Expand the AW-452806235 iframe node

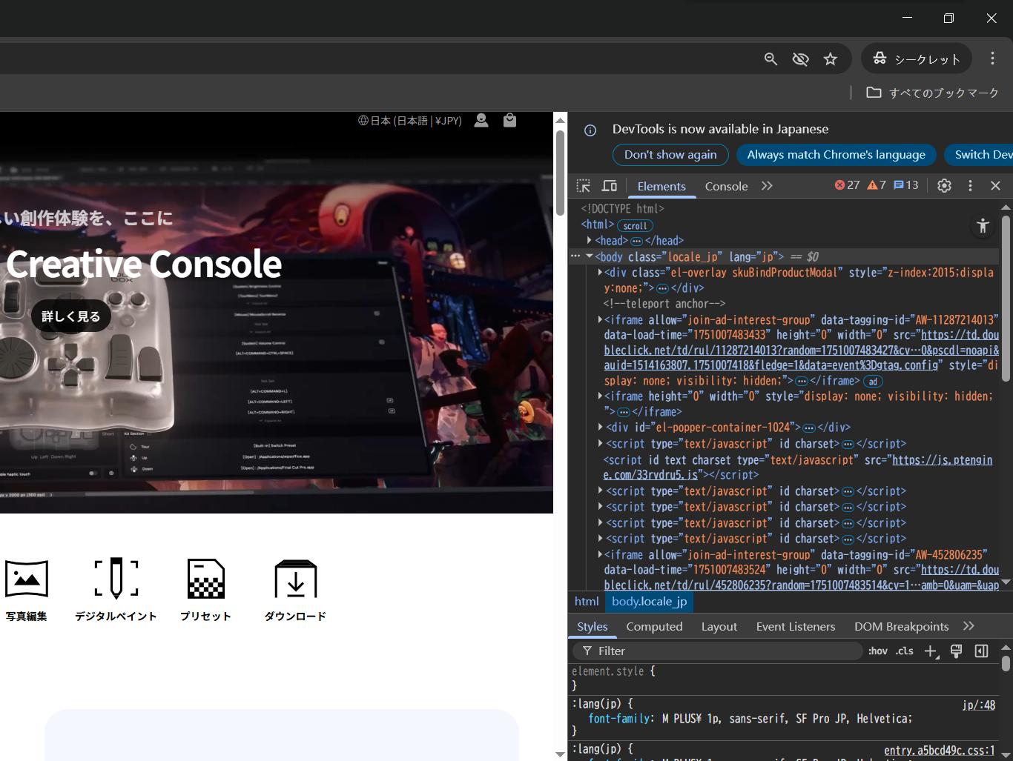(600, 554)
